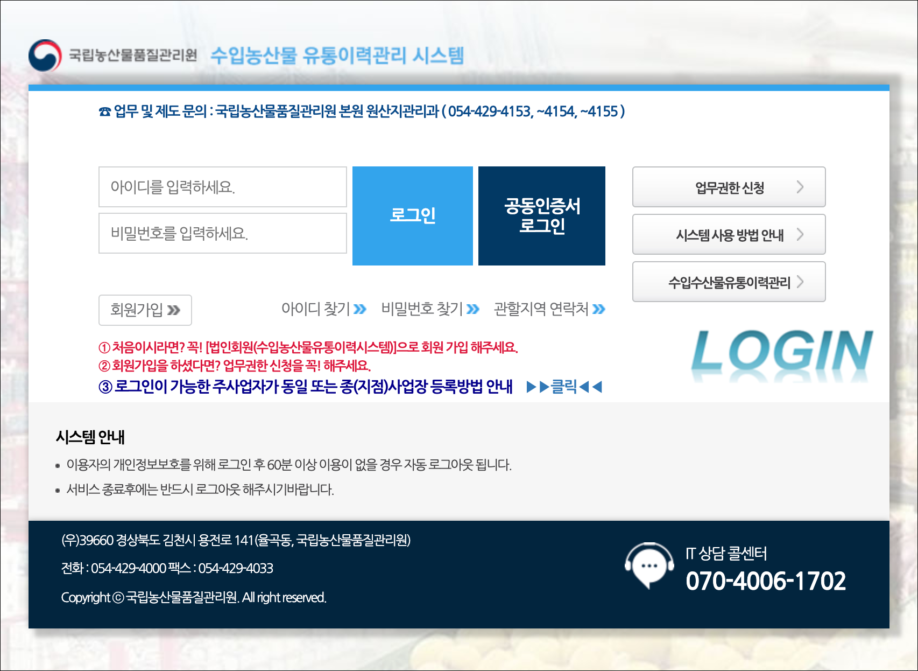This screenshot has height=671, width=918.
Task: Click the double-arrow icon next to 아이디 찾기
Action: click(360, 309)
